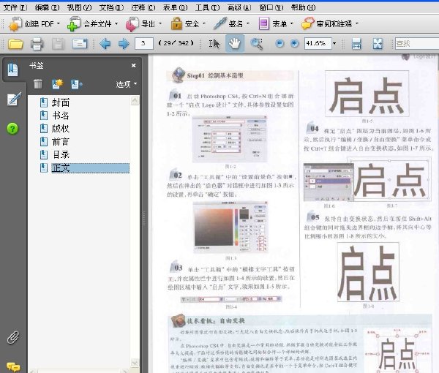This screenshot has height=373, width=439.
Task: Click the new bookmark icon
Action: point(57,83)
